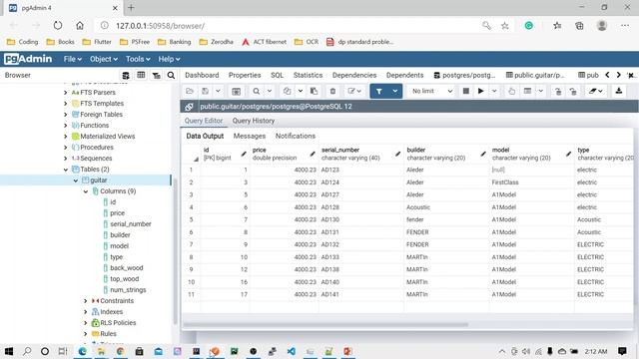Viewport: 639px width, 359px height.
Task: Open the Help menu
Action: 169,59
